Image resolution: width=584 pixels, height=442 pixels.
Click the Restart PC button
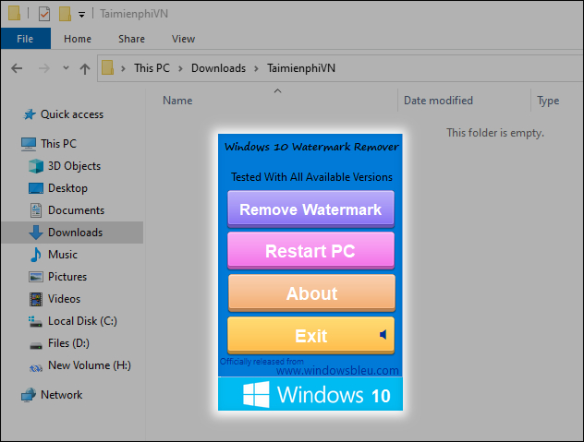[311, 251]
